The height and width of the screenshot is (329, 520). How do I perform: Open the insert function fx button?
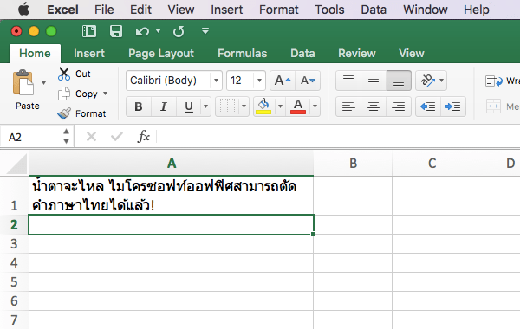[x=144, y=136]
